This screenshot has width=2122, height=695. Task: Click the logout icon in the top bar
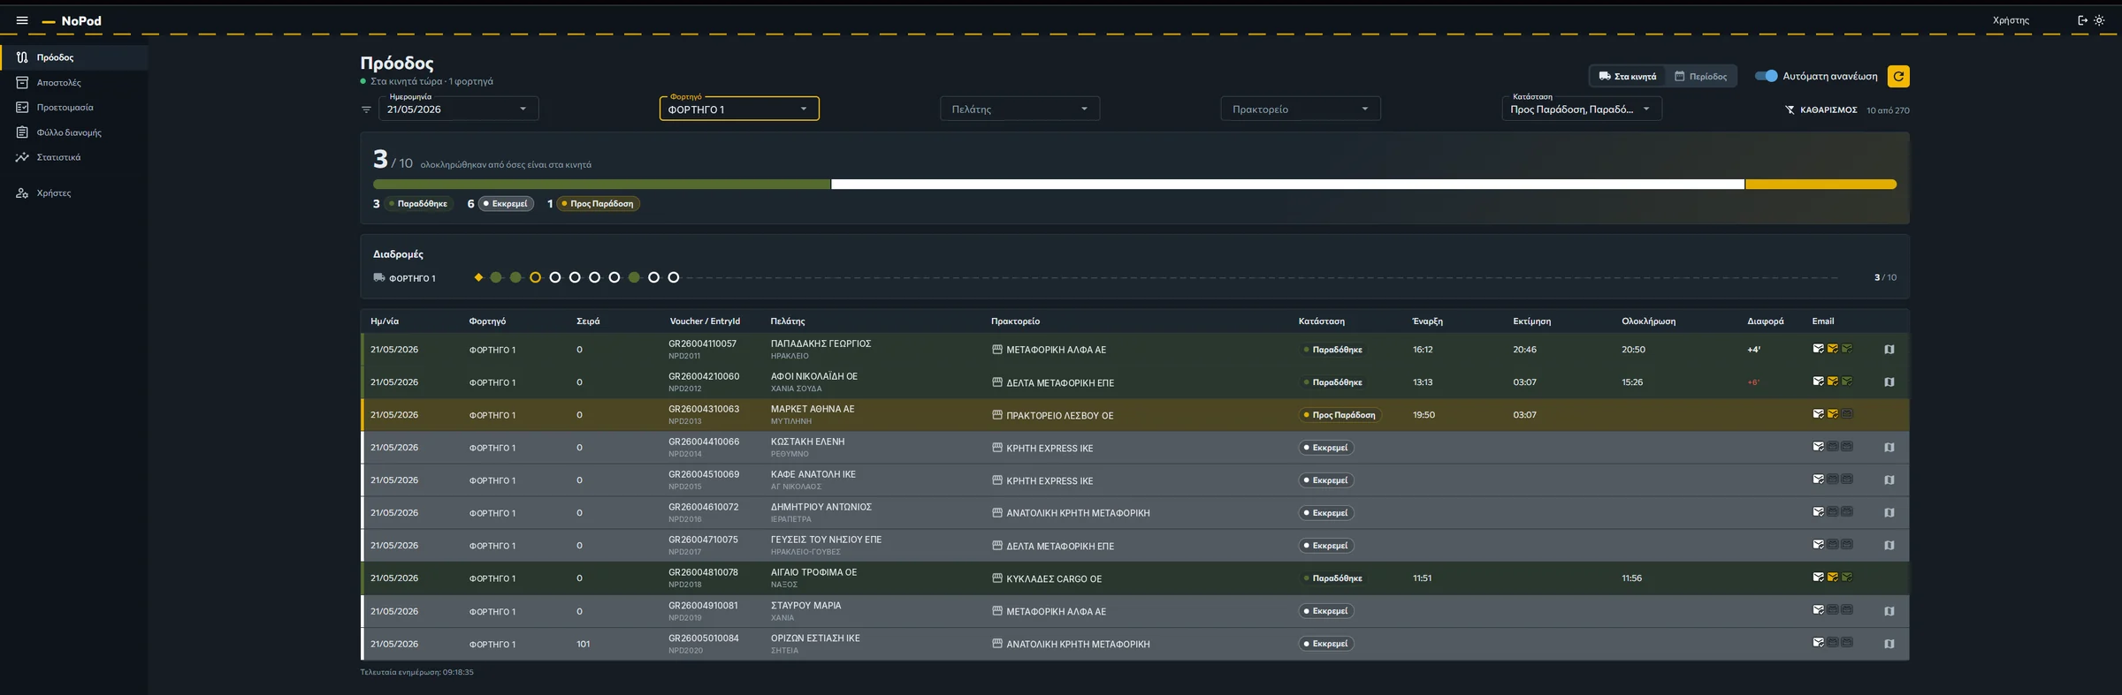[x=2082, y=20]
